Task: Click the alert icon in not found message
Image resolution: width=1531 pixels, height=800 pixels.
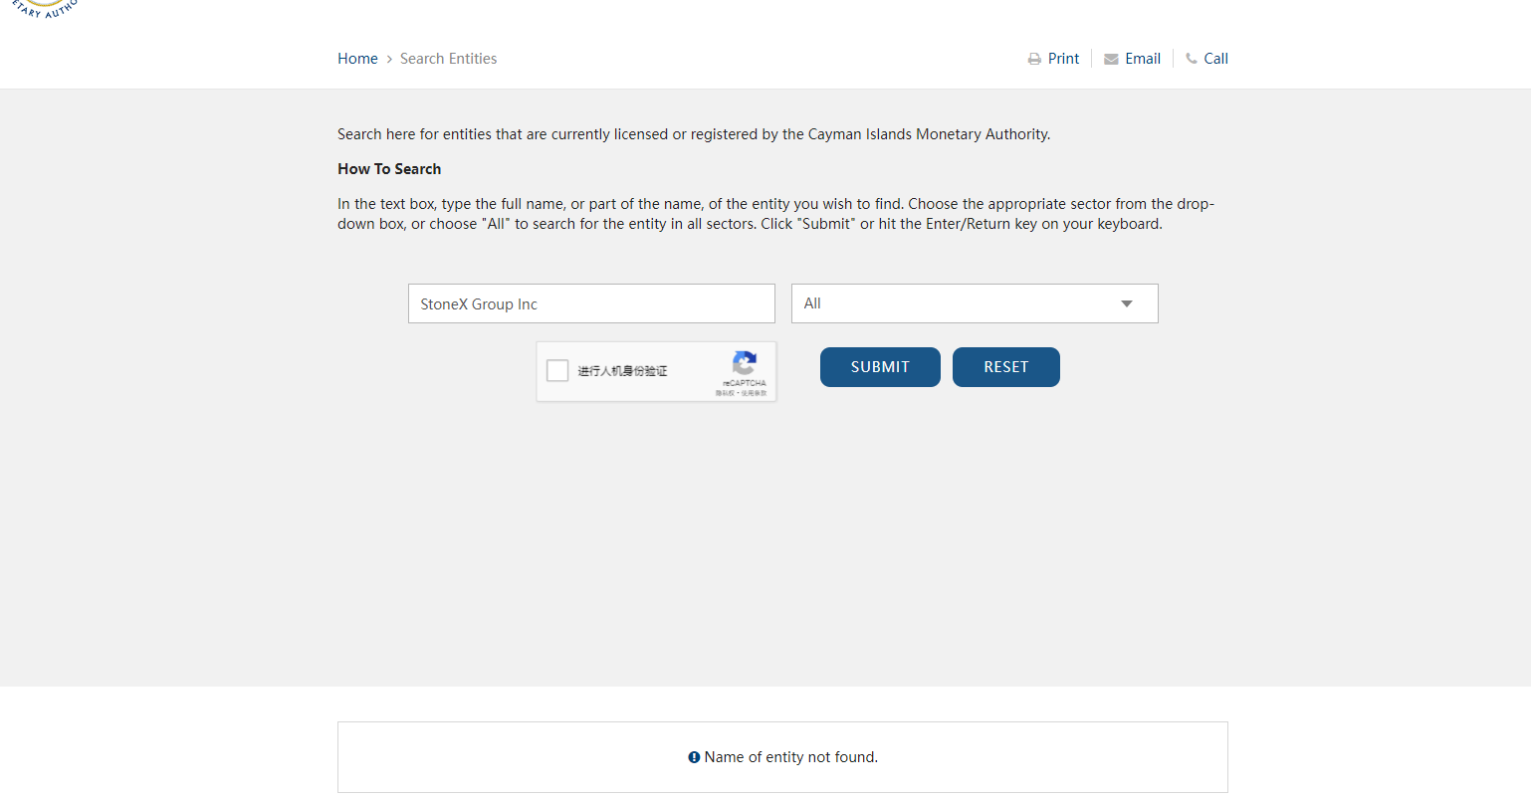Action: 694,757
